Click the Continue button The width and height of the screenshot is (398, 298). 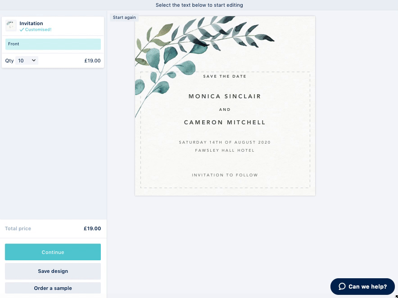coord(53,252)
